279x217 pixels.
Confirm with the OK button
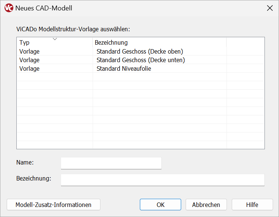click(x=160, y=205)
